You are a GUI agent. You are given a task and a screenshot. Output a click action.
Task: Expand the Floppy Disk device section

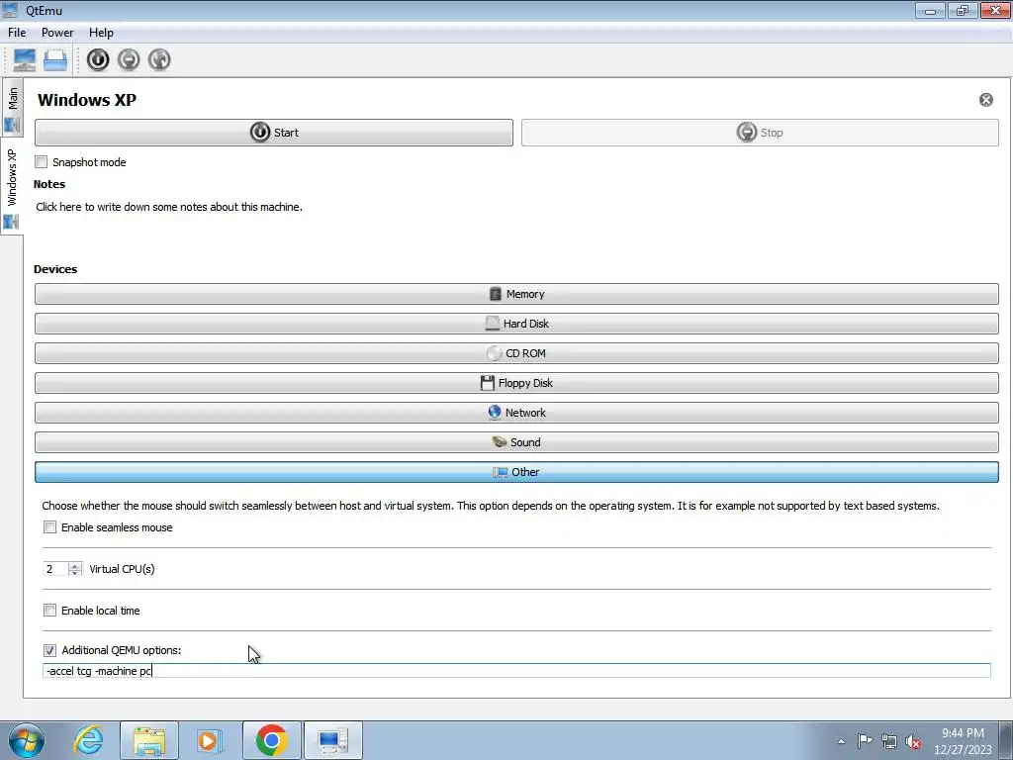[x=516, y=383]
